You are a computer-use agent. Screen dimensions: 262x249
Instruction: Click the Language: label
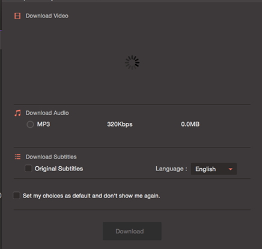point(171,169)
